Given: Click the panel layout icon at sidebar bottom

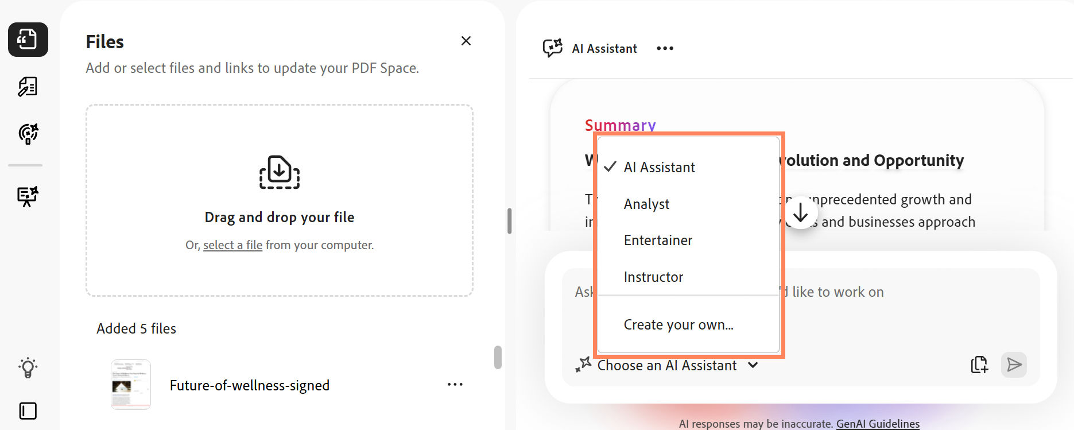Looking at the screenshot, I should pyautogui.click(x=28, y=410).
